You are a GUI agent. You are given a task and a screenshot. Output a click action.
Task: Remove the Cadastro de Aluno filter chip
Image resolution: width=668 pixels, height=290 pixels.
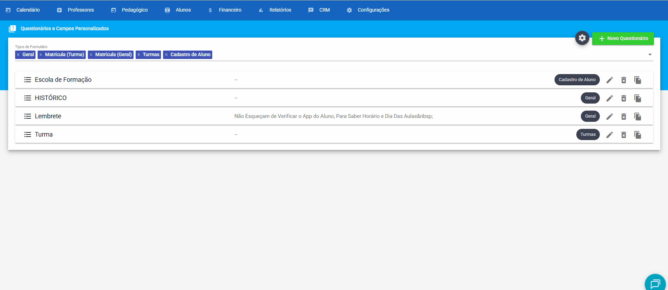click(x=166, y=55)
